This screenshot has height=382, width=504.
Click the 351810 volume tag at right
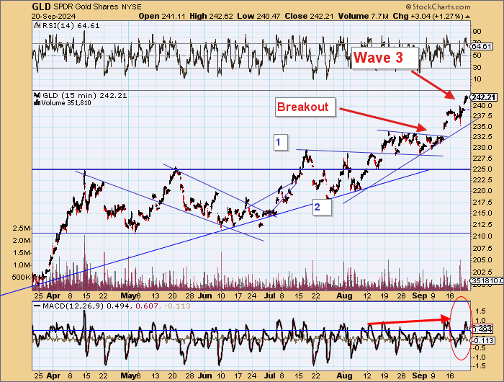coord(487,281)
